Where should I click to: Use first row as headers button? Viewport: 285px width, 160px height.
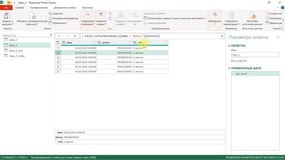(174, 18)
